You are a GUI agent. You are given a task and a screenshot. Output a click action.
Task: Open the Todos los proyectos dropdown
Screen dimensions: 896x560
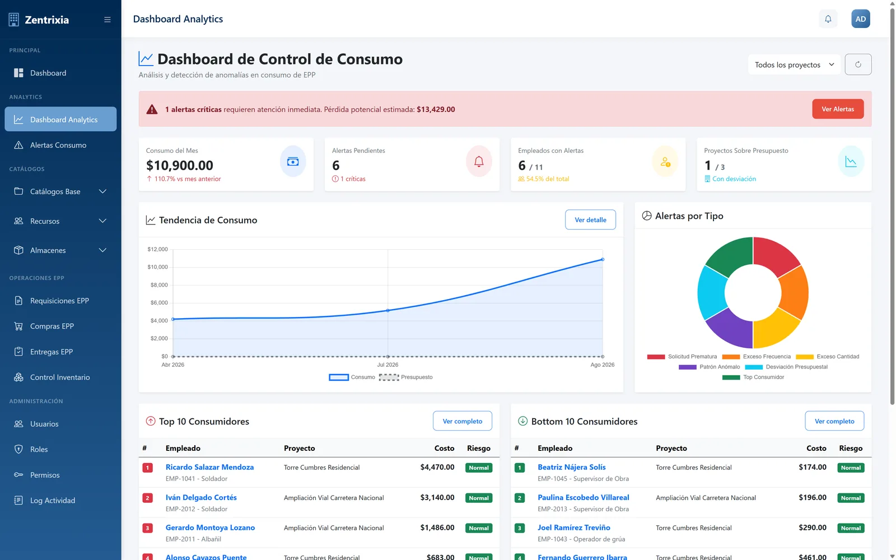pos(794,64)
